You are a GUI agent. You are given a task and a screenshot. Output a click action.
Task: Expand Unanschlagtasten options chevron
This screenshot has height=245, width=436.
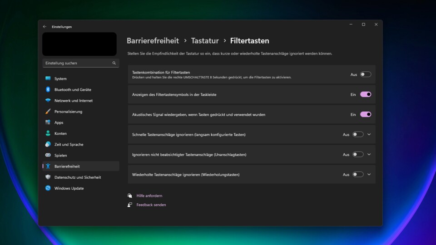tap(369, 154)
